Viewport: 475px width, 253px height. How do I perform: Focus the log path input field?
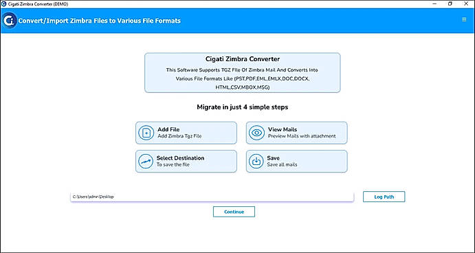(212, 197)
